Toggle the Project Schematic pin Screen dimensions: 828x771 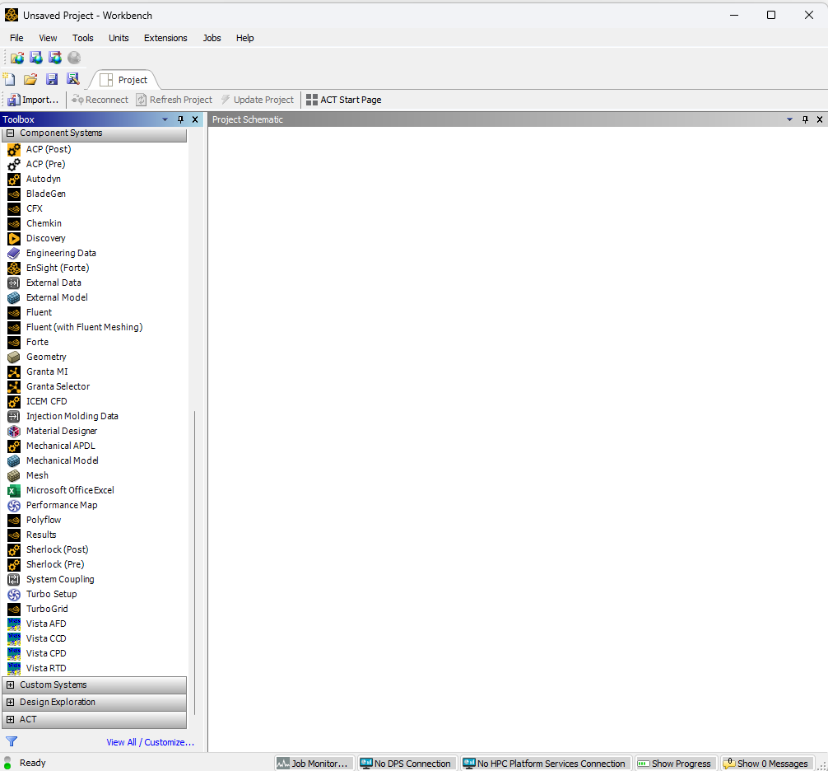(806, 119)
